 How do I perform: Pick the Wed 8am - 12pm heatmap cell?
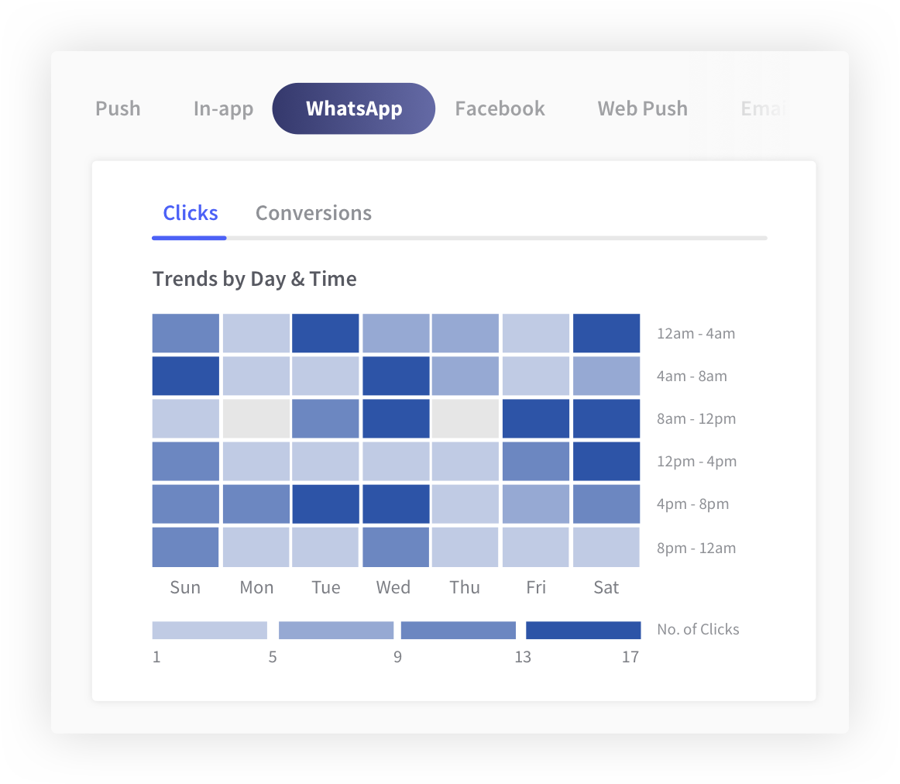pos(396,418)
